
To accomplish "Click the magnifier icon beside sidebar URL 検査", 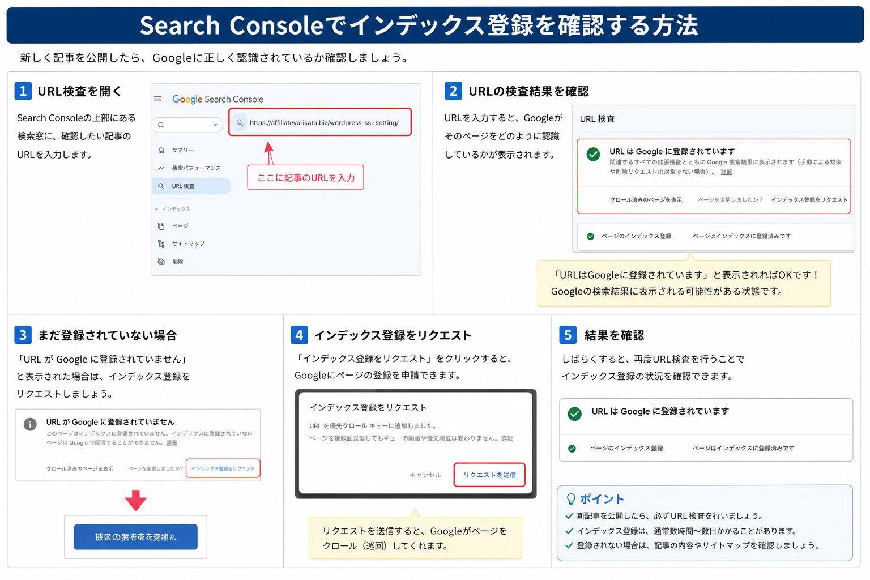I will click(x=161, y=186).
